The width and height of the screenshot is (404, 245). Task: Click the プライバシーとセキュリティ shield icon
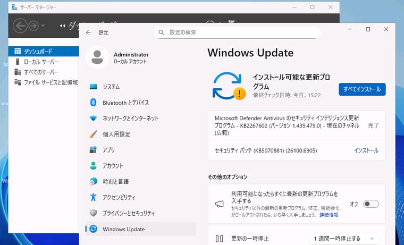click(x=93, y=213)
